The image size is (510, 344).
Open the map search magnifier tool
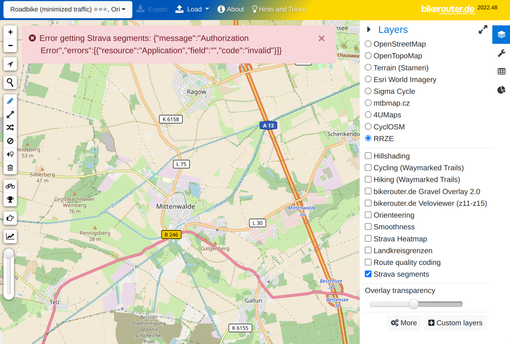pos(10,82)
